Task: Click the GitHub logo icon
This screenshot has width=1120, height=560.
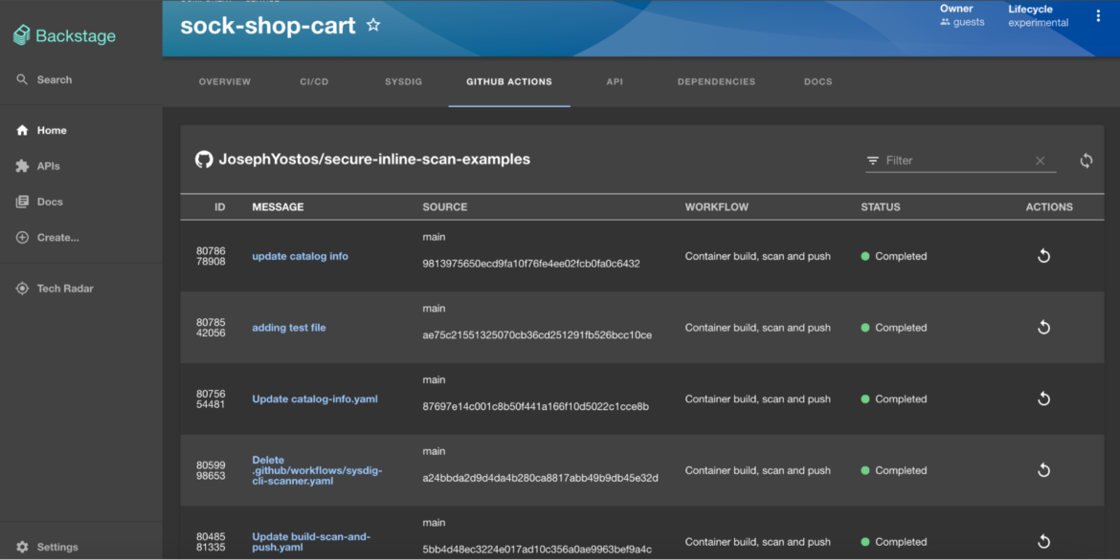Action: [204, 159]
